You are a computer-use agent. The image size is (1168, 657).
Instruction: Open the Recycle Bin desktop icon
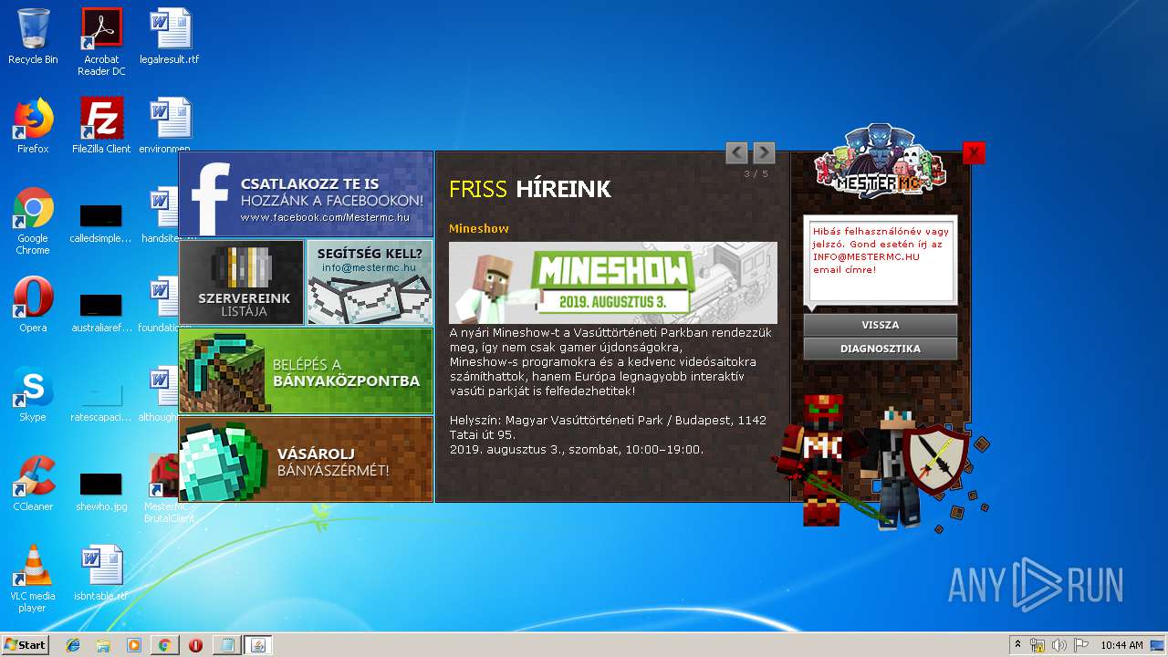tap(33, 36)
